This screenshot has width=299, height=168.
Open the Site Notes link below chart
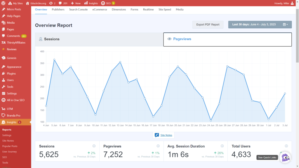click(166, 135)
